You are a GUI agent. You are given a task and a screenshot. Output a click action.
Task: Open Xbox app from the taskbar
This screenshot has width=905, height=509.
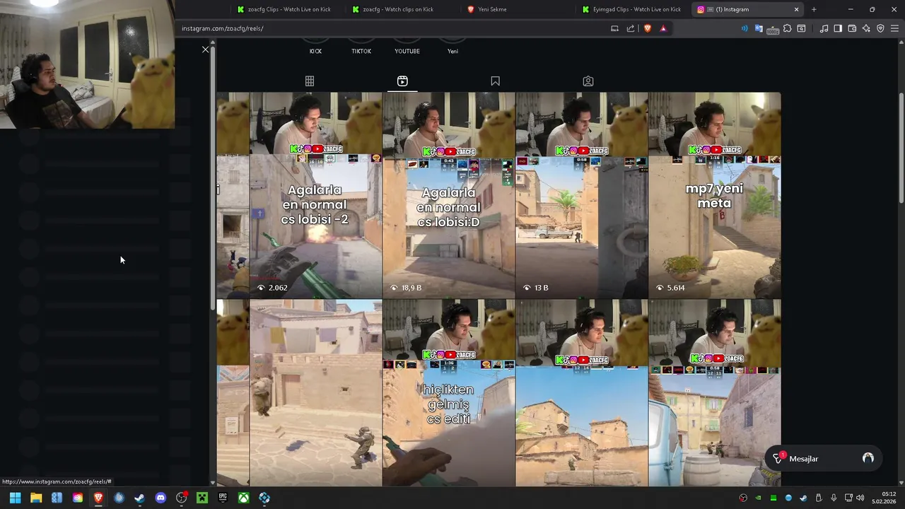pos(243,498)
